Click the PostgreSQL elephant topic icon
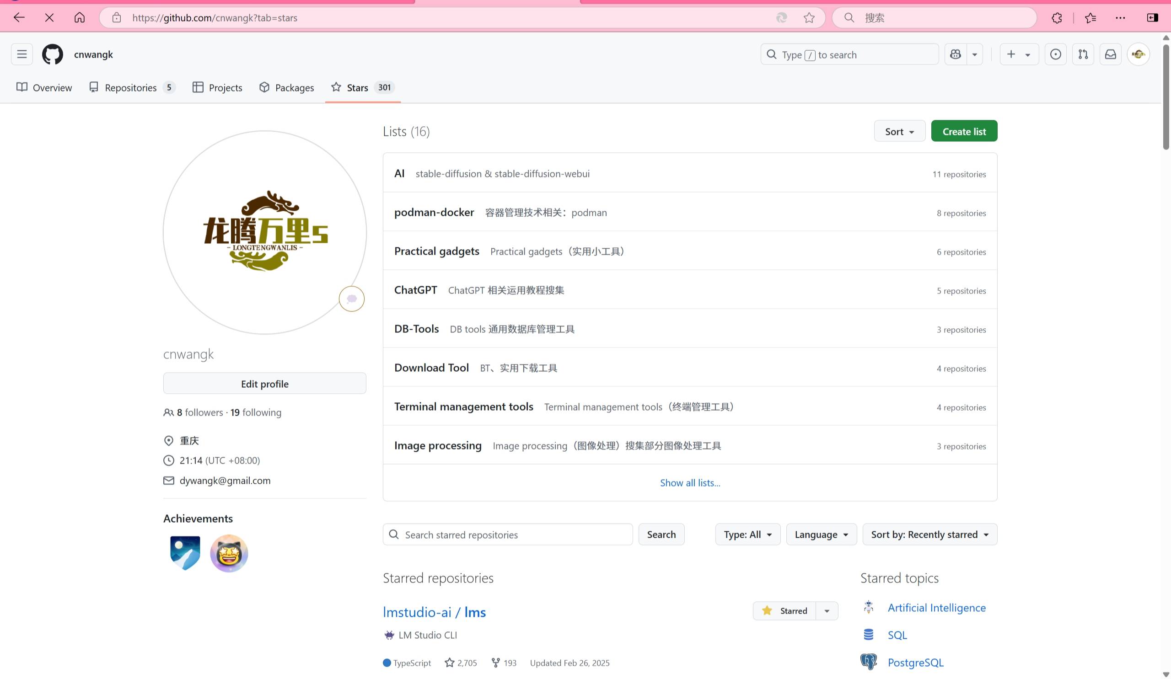This screenshot has width=1171, height=679. (x=868, y=662)
